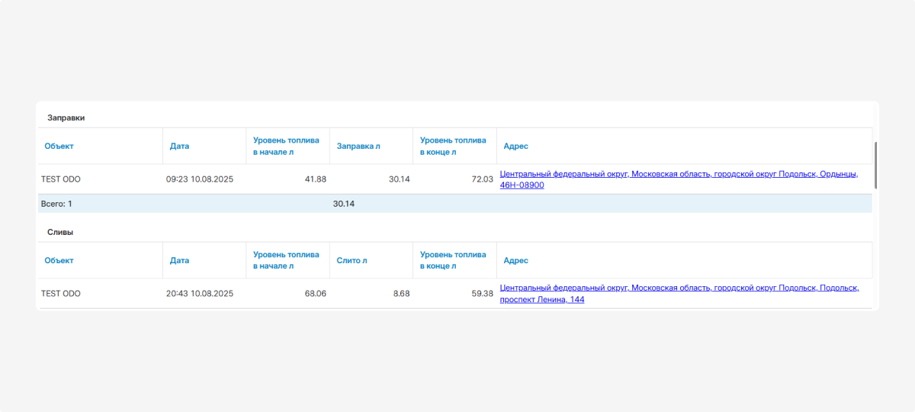Click the vertical scrollbar of the report

click(x=875, y=164)
